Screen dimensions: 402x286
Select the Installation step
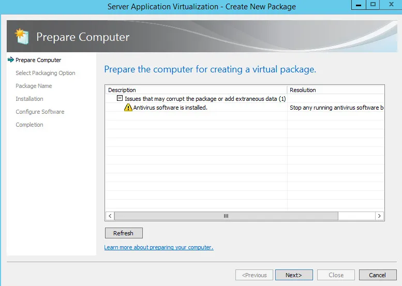click(x=29, y=99)
